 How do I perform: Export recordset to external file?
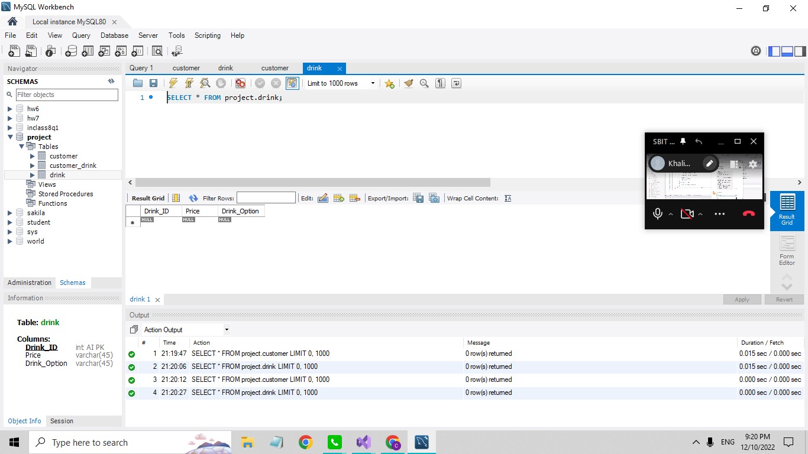(418, 199)
